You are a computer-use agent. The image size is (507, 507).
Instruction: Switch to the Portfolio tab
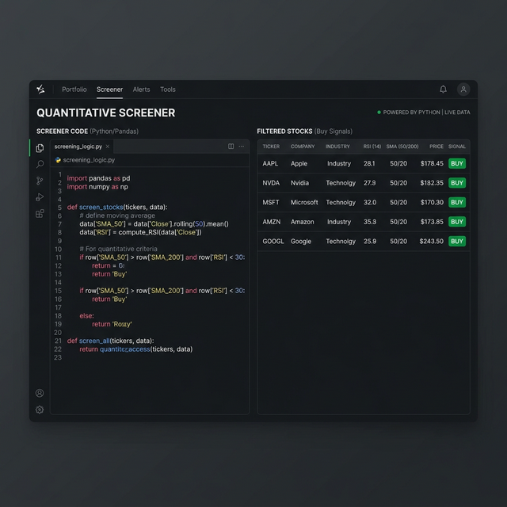pos(74,90)
